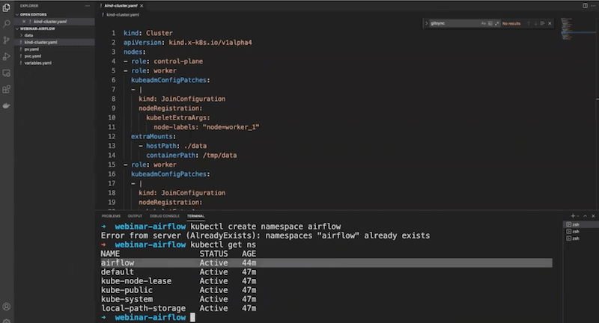Viewport: 599px width, 323px height.
Task: Open the Remote Explorer view
Action: [x=7, y=73]
